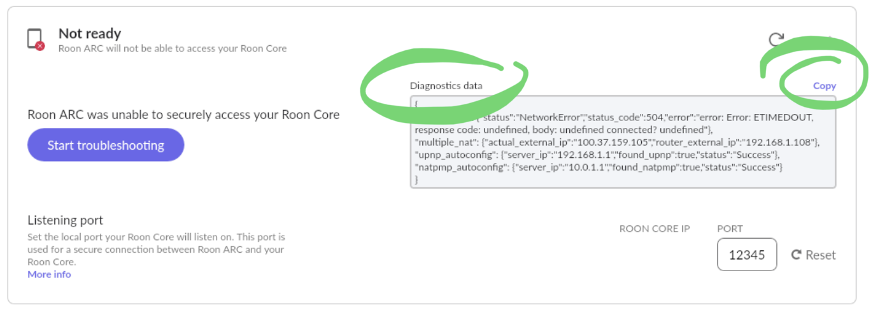Start troubleshooting the Roon ARC connection
Image resolution: width=880 pixels, height=317 pixels.
(x=106, y=145)
